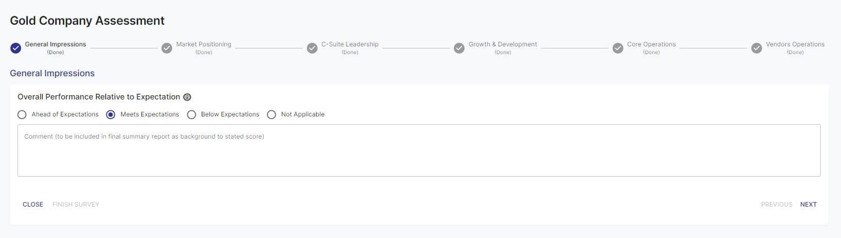Select Ahead of Expectations radio button

point(22,114)
